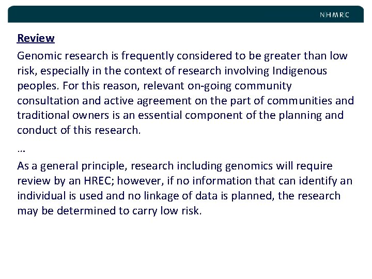Click the phrase 'greater than low'
The height and width of the screenshot is (279, 372).
click(306, 56)
